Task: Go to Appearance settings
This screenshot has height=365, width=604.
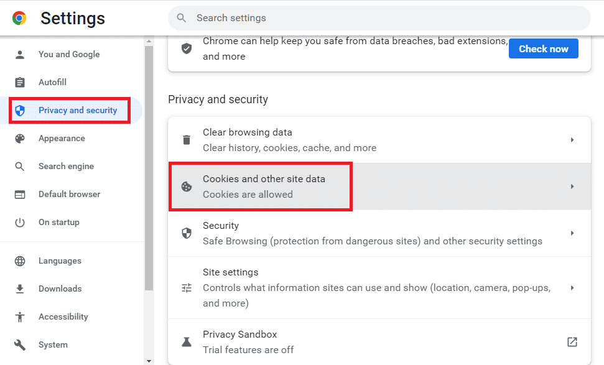Action: tap(72, 138)
